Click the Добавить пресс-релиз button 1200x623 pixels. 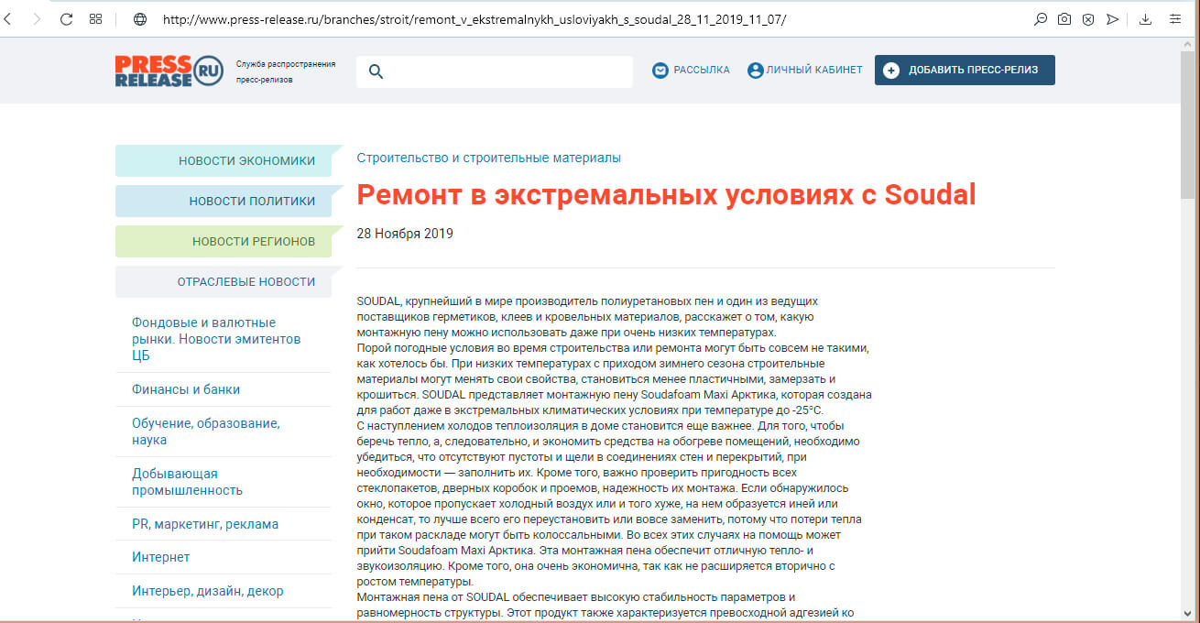tap(965, 71)
